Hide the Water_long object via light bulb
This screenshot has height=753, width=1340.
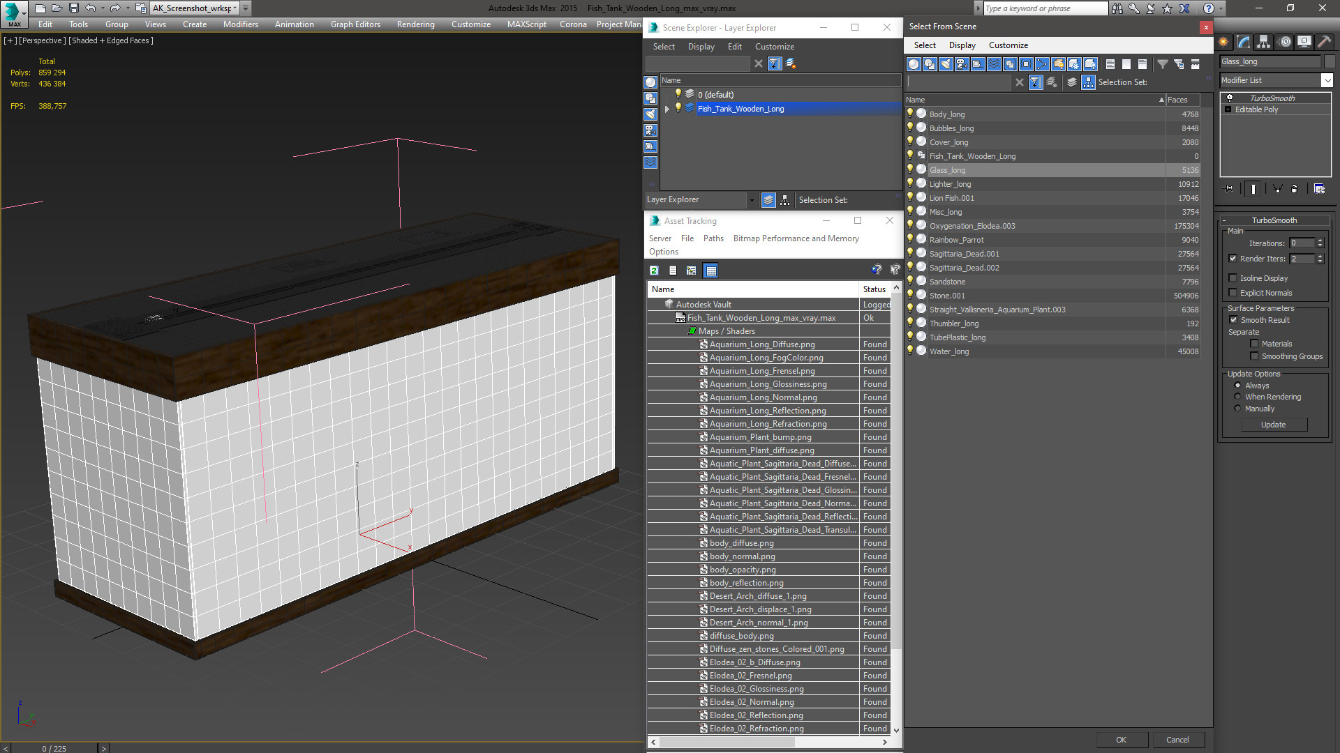point(910,351)
